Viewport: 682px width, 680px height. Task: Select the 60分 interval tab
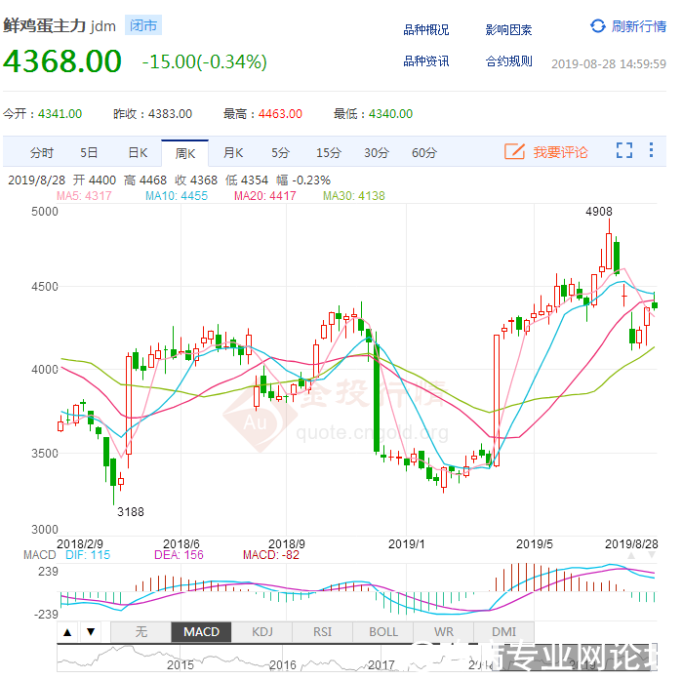[x=424, y=152]
